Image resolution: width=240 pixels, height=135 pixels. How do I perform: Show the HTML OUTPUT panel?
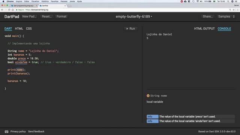204,28
